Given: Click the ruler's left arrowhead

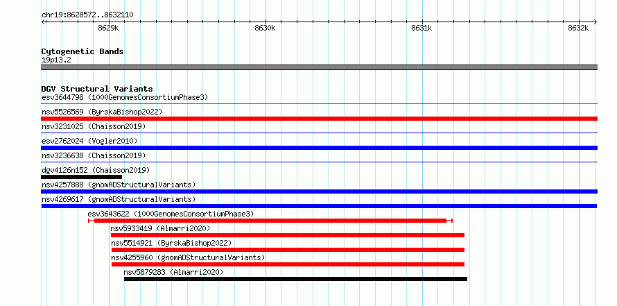Looking at the screenshot, I should 43,22.
